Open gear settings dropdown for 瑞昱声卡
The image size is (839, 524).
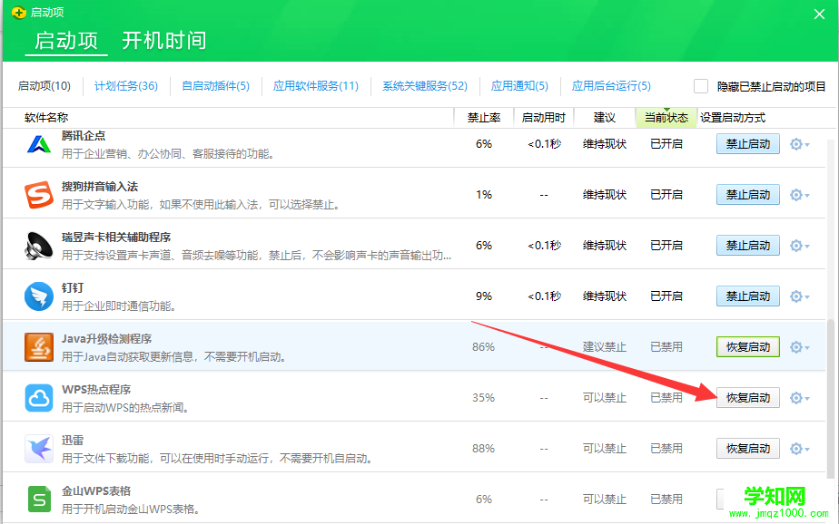point(799,246)
